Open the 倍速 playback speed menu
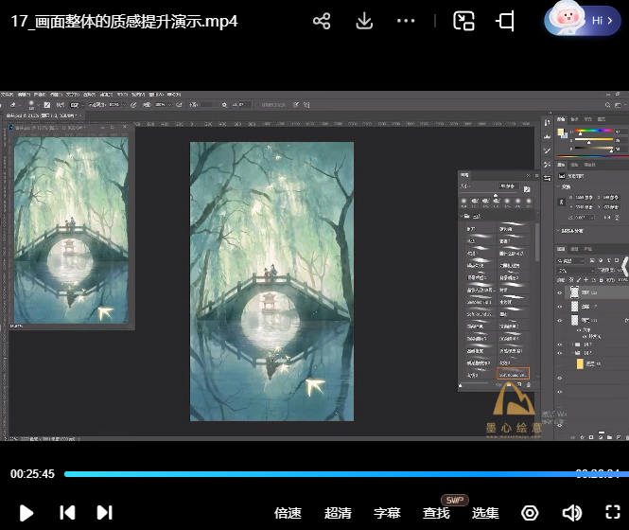Image resolution: width=629 pixels, height=530 pixels. pyautogui.click(x=288, y=513)
